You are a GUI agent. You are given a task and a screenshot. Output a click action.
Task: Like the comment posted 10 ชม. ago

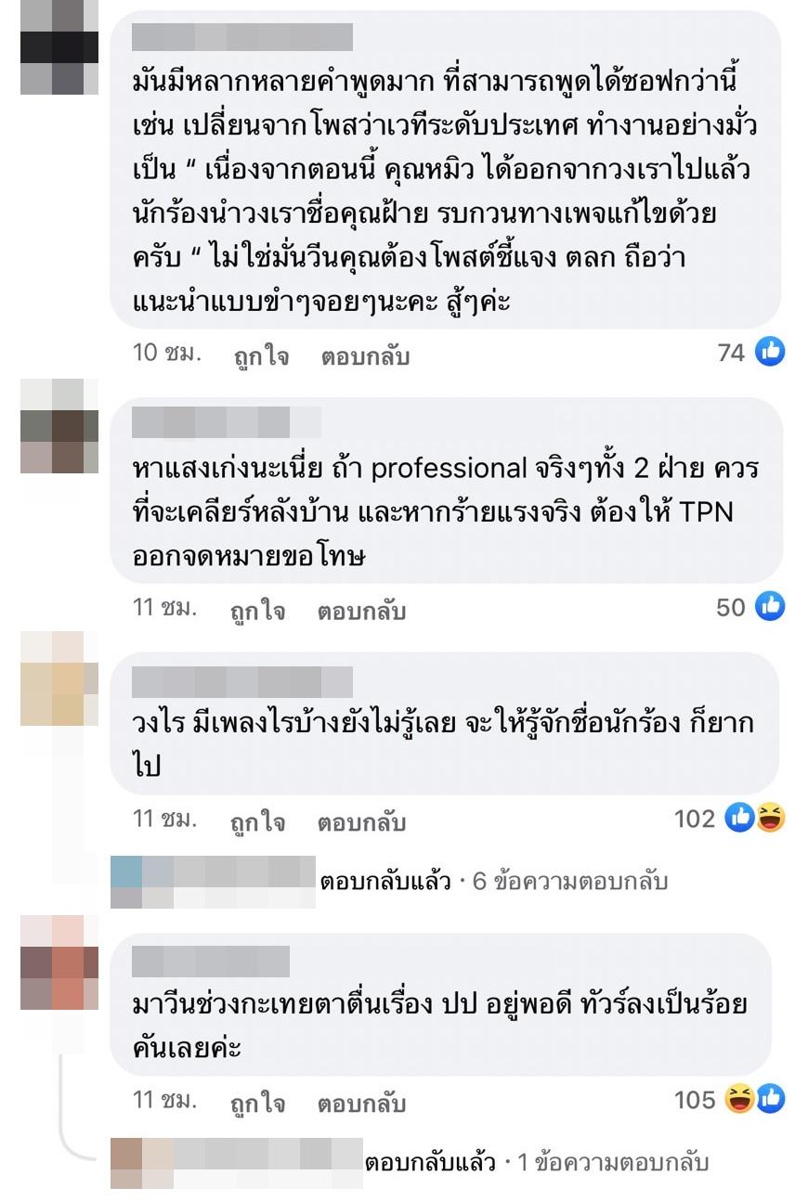point(261,356)
